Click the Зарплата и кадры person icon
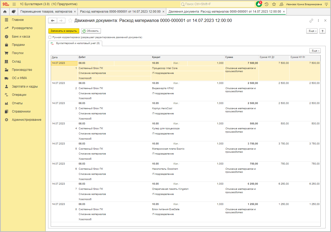The height and width of the screenshot is (232, 331). (6, 87)
